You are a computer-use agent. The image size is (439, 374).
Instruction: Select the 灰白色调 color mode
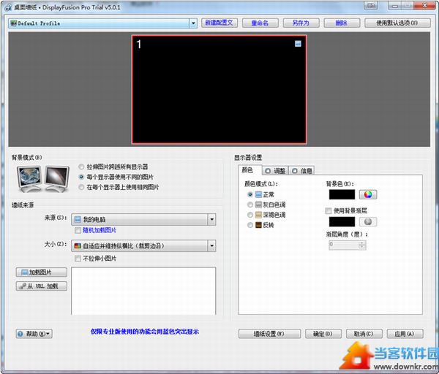click(x=251, y=205)
